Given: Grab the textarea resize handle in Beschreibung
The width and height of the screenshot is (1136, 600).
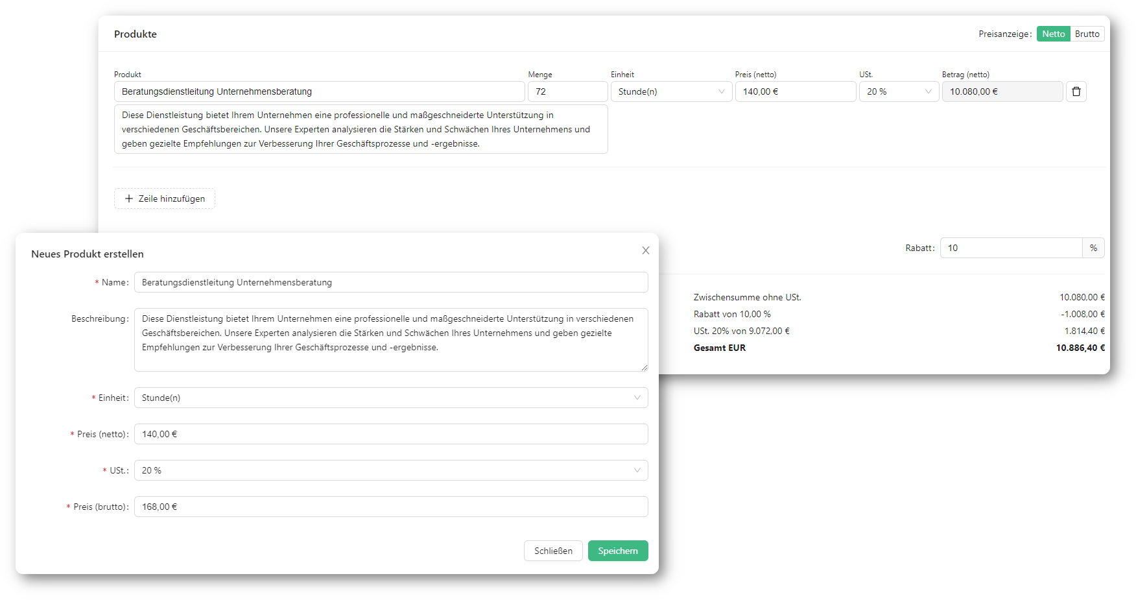Looking at the screenshot, I should click(x=644, y=368).
